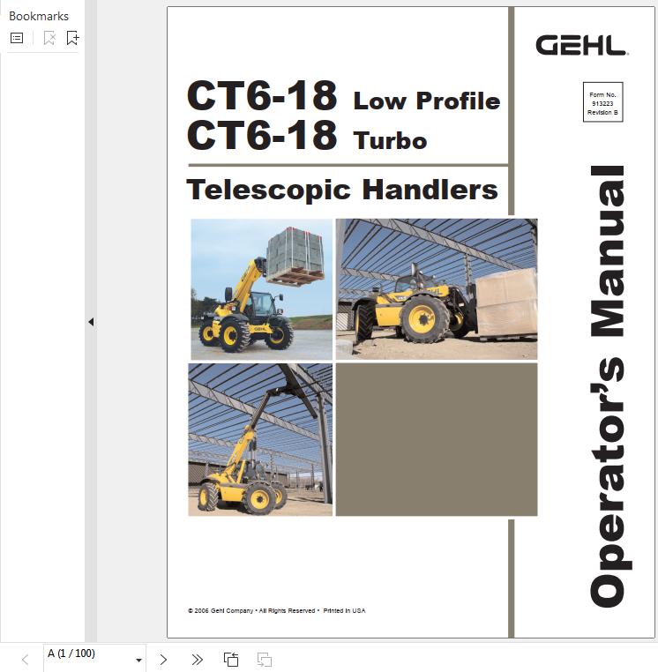Add a new bookmark with plus icon
This screenshot has width=658, height=672.
click(x=73, y=38)
